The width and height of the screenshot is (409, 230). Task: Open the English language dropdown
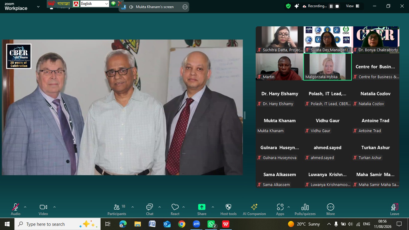coord(95,4)
